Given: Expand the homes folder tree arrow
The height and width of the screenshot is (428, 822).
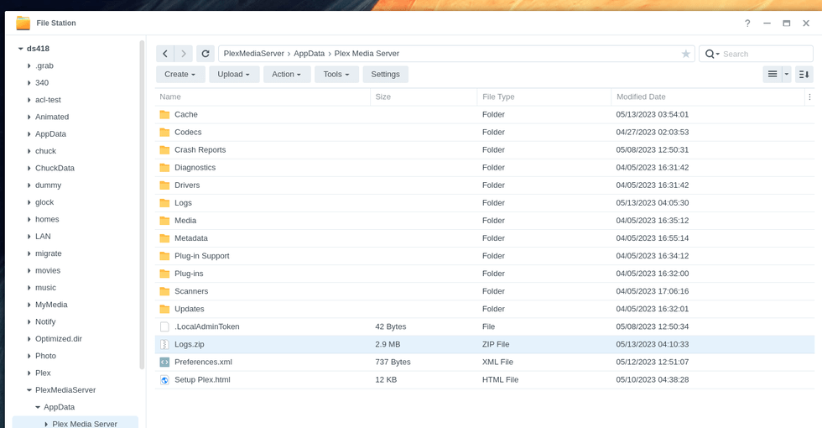Looking at the screenshot, I should coord(29,219).
